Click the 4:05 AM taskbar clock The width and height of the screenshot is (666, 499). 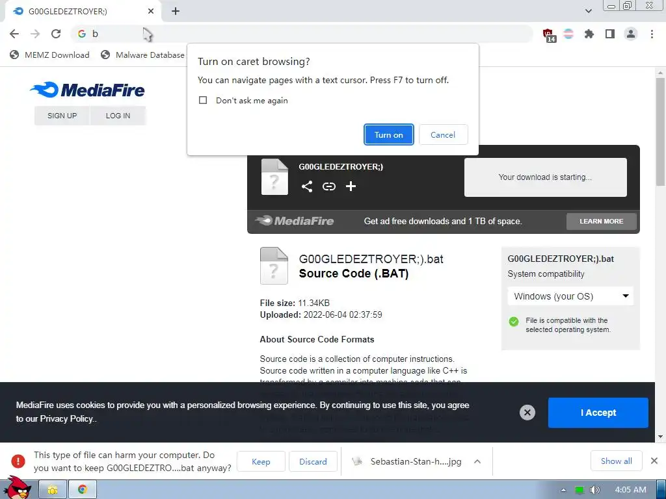coord(630,490)
